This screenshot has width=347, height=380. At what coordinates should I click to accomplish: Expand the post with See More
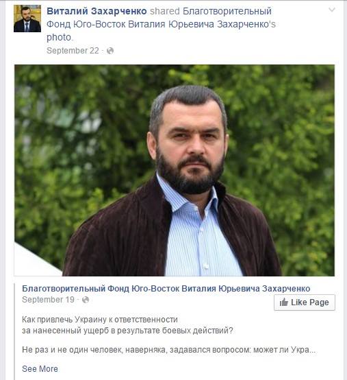[40, 369]
